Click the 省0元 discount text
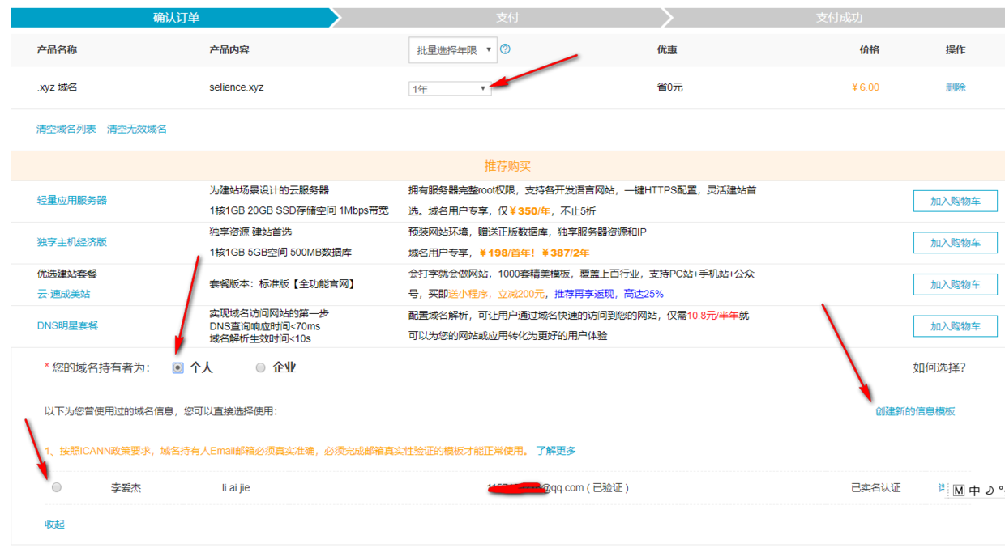The image size is (1005, 548). point(669,87)
